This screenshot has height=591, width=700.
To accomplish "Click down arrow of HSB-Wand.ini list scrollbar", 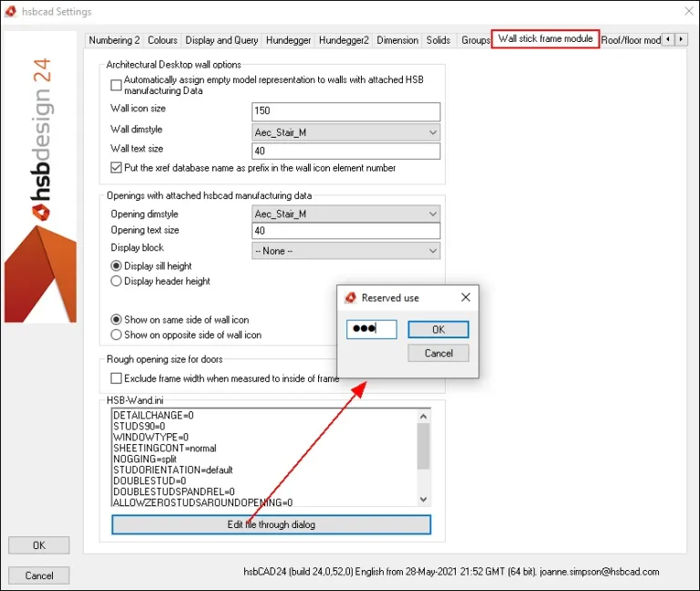I will click(x=423, y=500).
